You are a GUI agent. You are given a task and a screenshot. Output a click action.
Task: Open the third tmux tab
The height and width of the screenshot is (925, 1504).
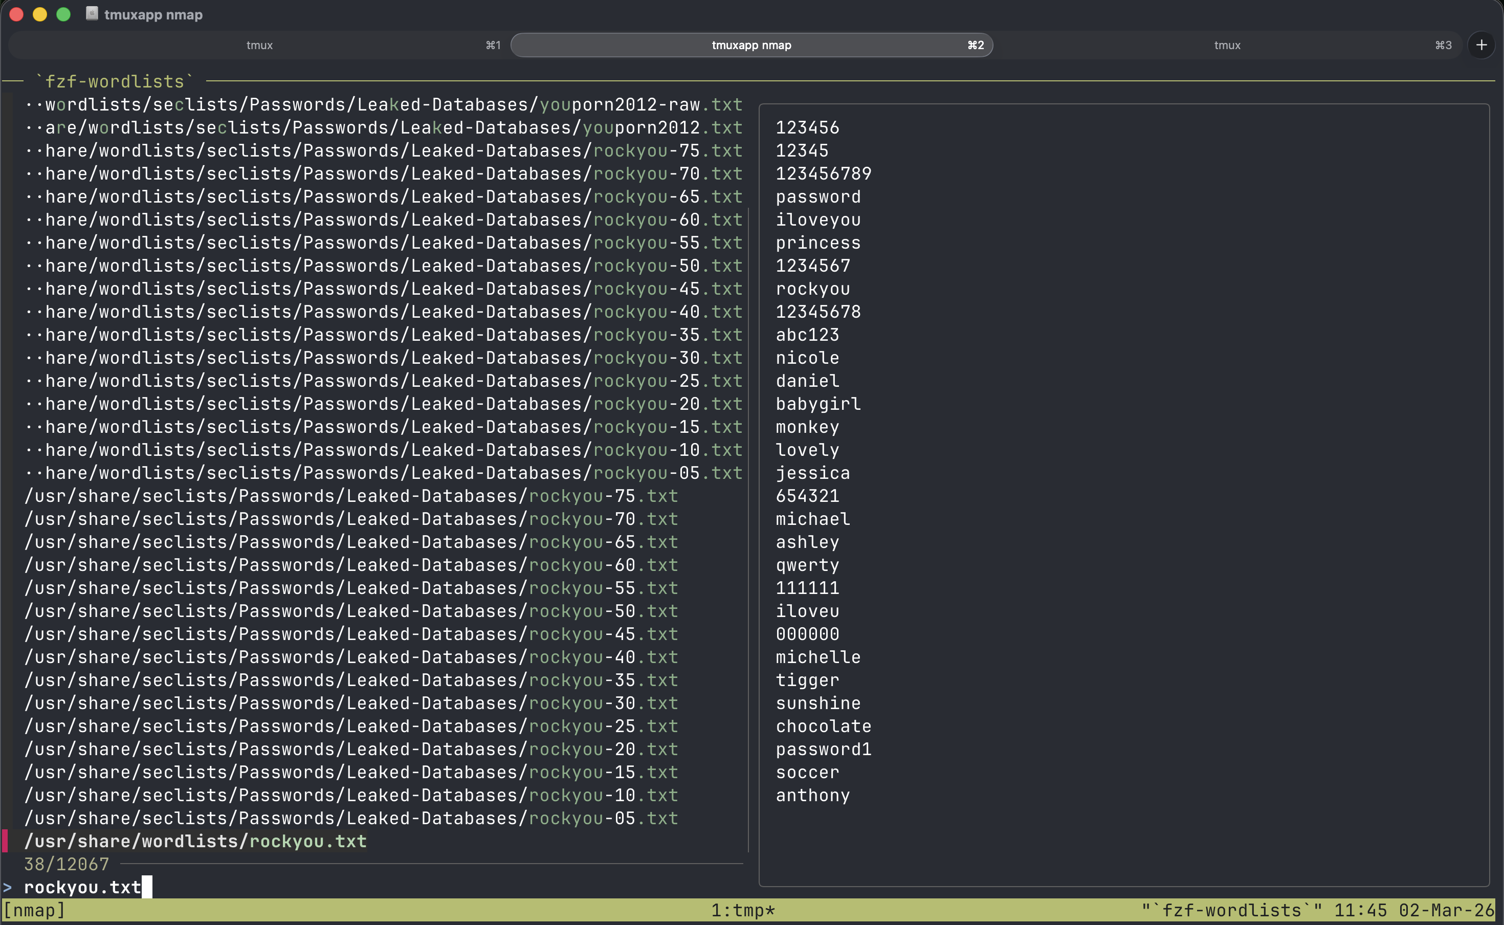[x=1227, y=45]
